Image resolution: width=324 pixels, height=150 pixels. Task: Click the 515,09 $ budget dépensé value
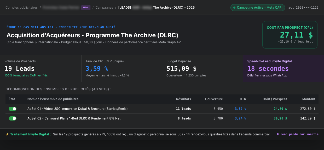click(182, 69)
